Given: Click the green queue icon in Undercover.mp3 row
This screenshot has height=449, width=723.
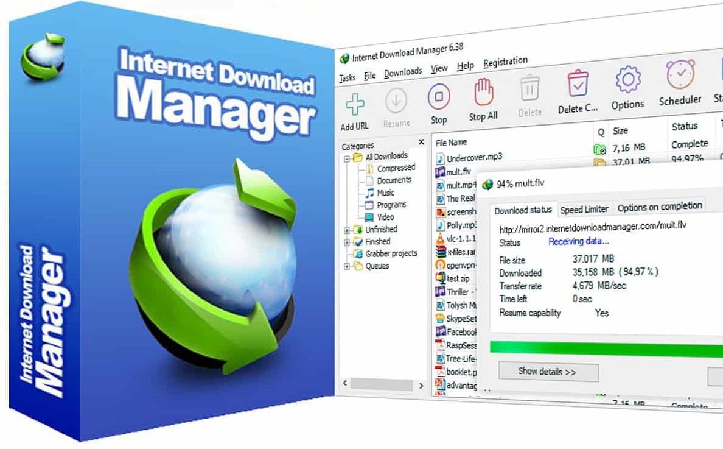Looking at the screenshot, I should tap(599, 149).
